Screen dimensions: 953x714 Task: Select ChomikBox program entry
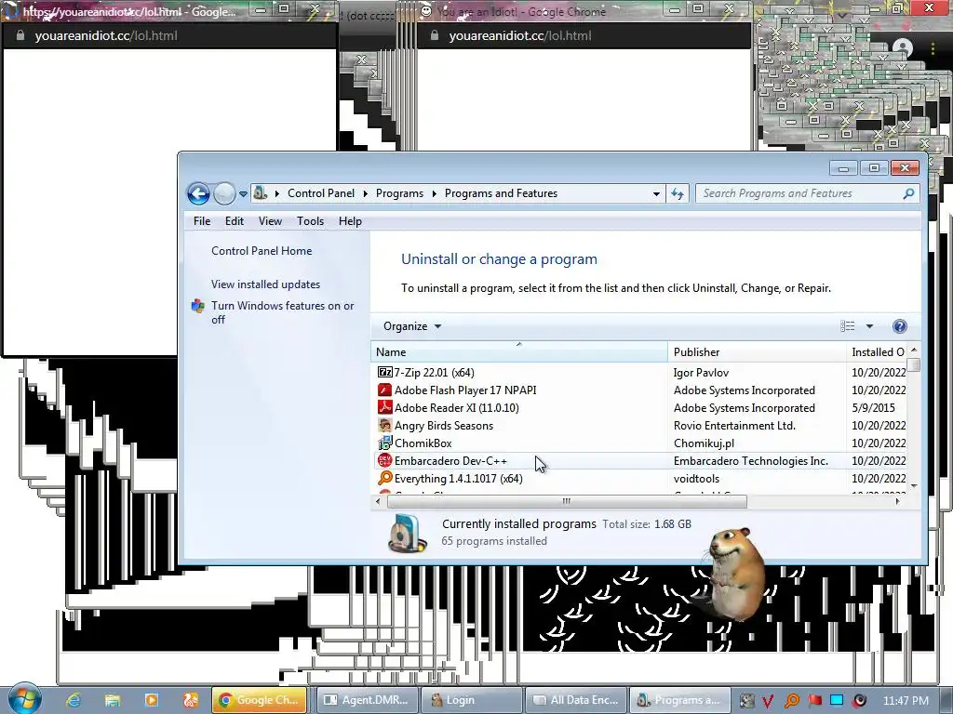click(x=423, y=443)
